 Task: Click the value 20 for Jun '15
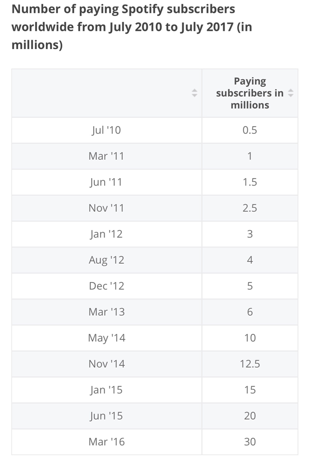click(250, 415)
